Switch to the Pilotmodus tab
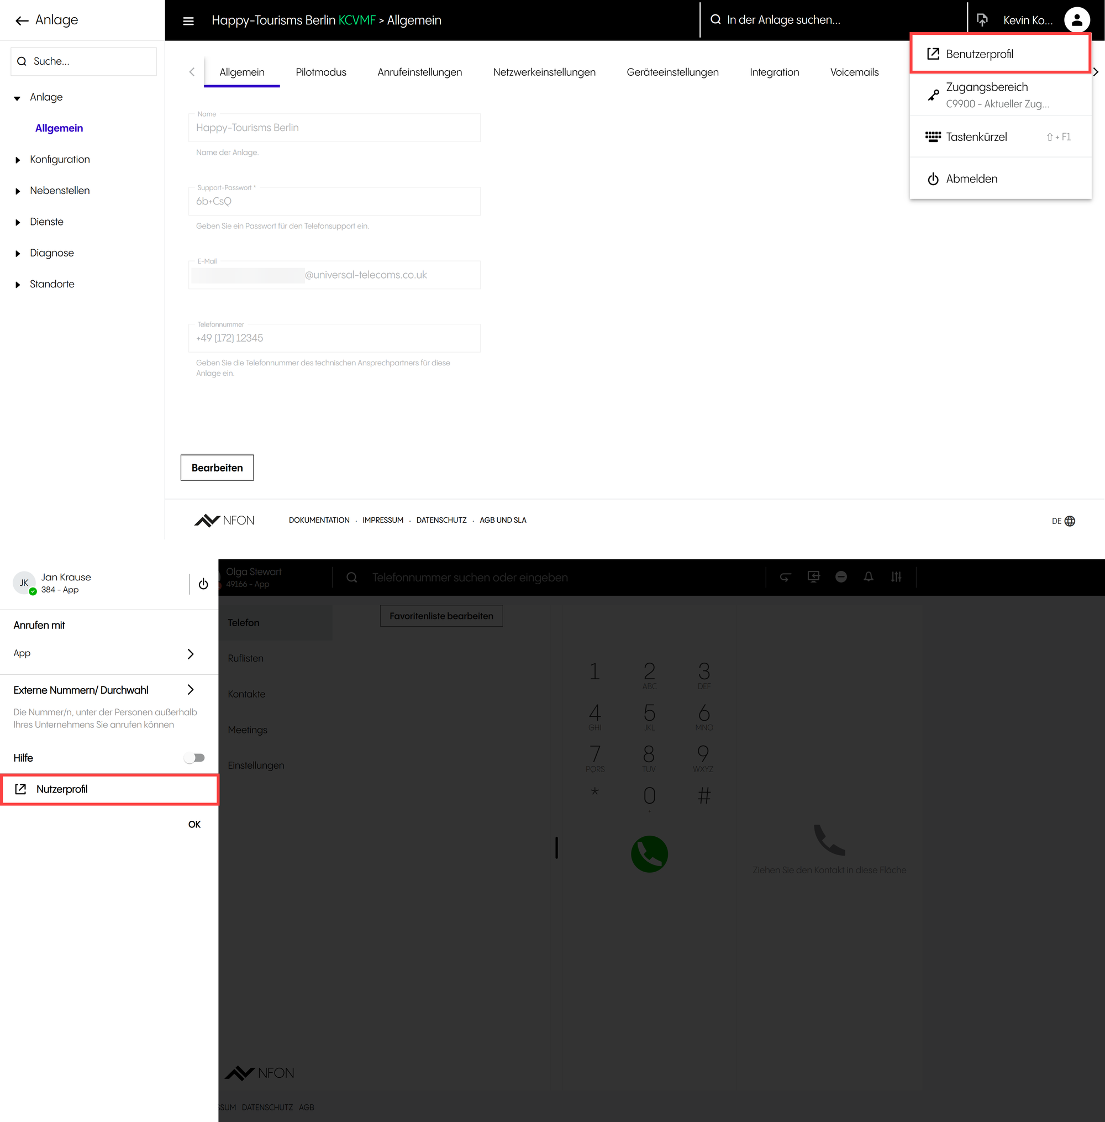This screenshot has width=1105, height=1122. click(x=321, y=72)
